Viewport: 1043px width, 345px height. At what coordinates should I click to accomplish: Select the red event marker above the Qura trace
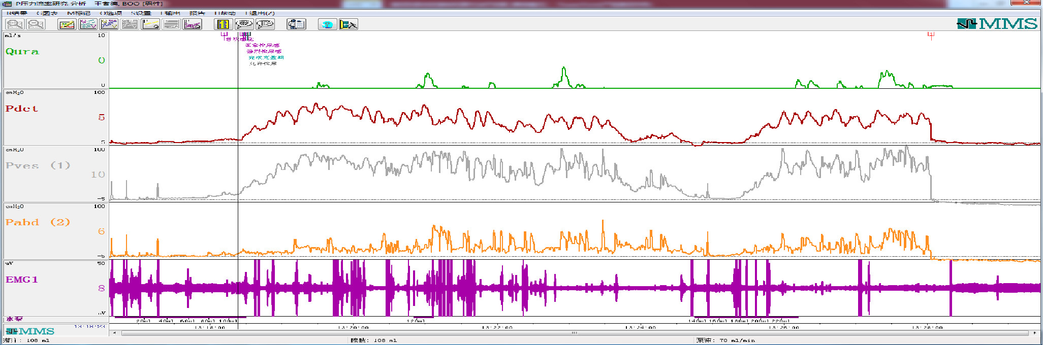coord(931,36)
